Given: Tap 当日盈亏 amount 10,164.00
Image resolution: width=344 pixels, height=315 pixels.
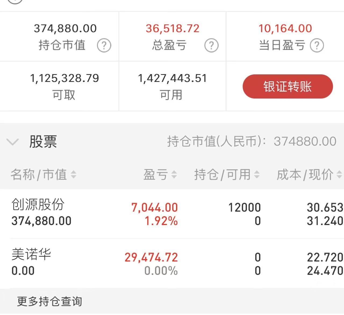Looking at the screenshot, I should click(x=285, y=28).
